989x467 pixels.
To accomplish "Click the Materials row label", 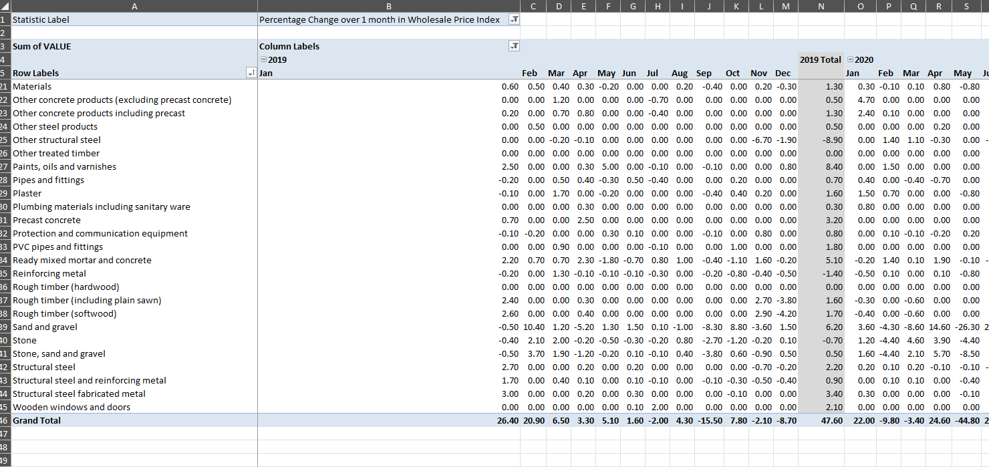I will (32, 86).
